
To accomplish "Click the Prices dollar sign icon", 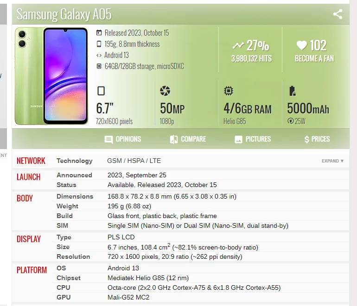I will click(306, 139).
